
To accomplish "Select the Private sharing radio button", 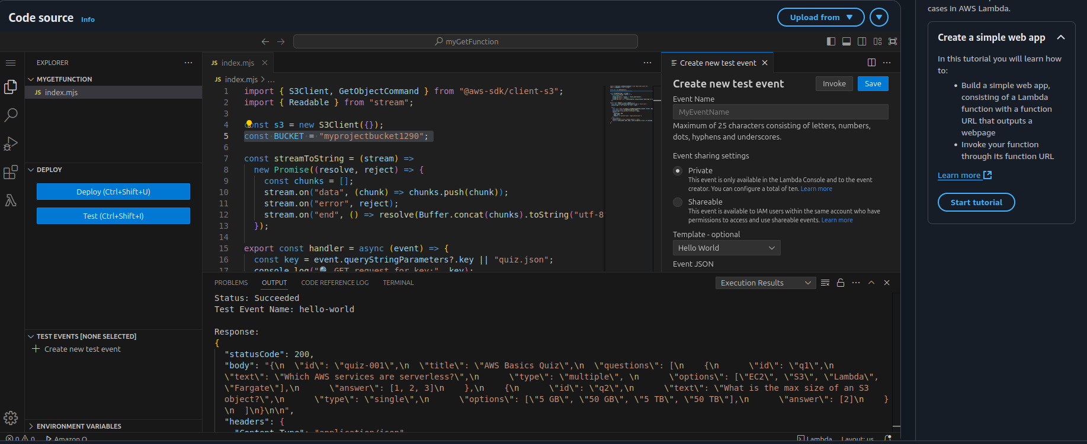I will (678, 171).
